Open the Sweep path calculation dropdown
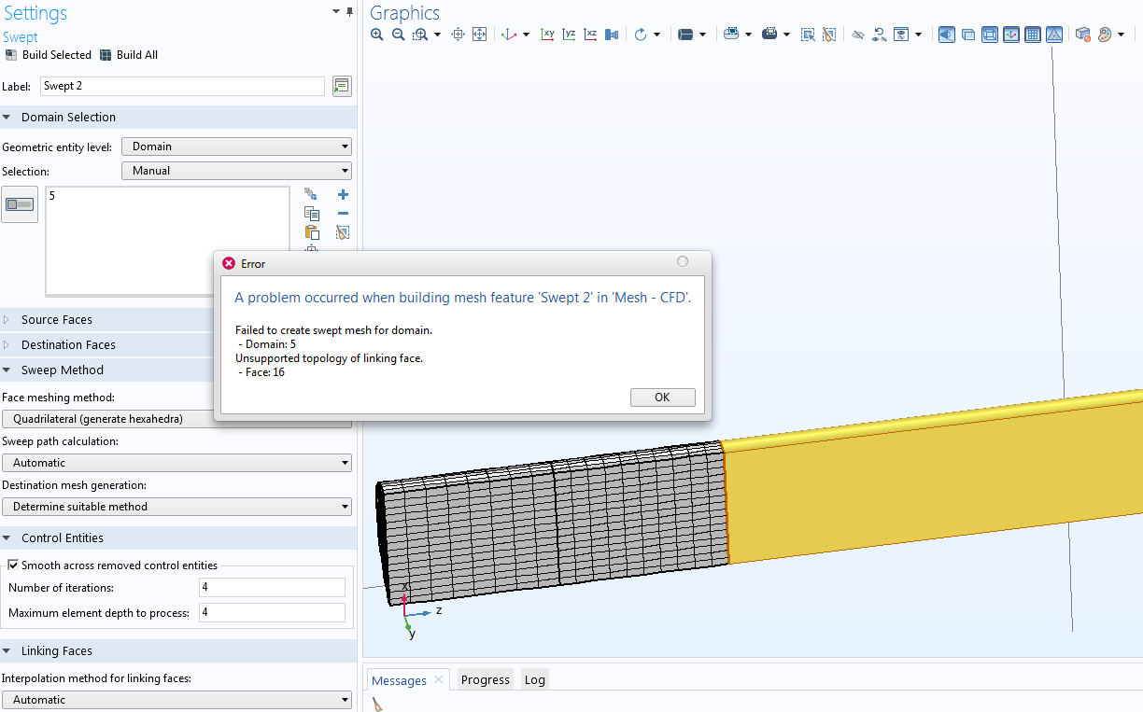 176,463
